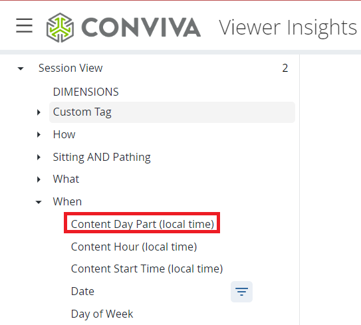Expand the How dimension arrow
The width and height of the screenshot is (361, 325).
click(39, 135)
